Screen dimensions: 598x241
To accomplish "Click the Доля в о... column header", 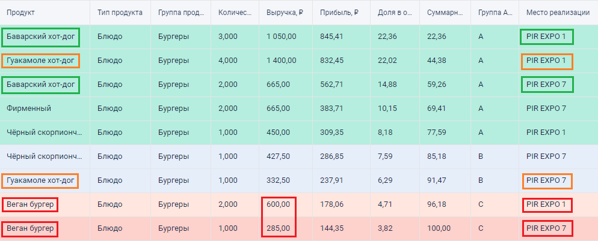I will pos(395,13).
